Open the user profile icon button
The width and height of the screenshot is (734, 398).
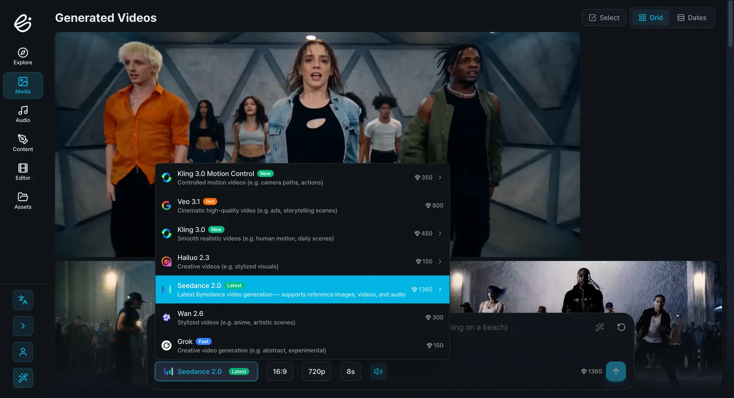coord(23,352)
